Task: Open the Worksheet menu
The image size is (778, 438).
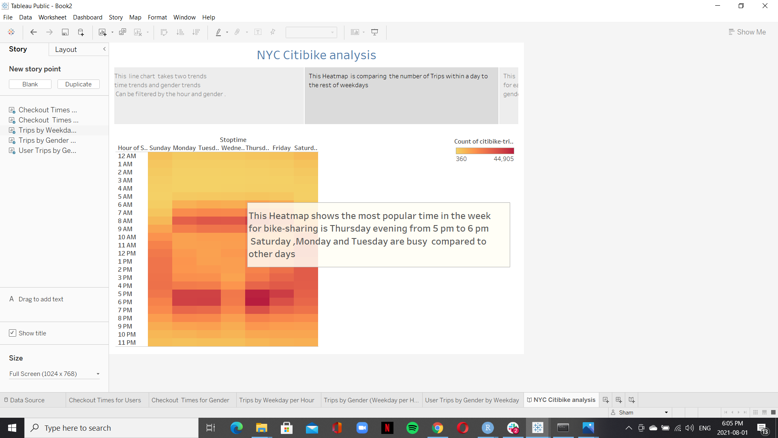Action: pos(52,17)
